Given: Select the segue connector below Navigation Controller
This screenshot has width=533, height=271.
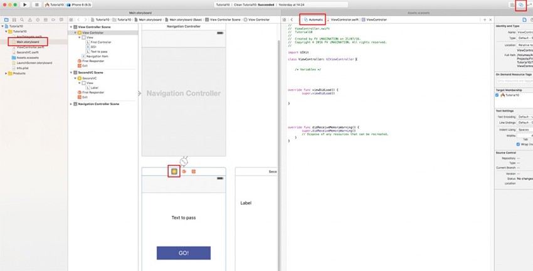Looking at the screenshot, I should (x=184, y=161).
